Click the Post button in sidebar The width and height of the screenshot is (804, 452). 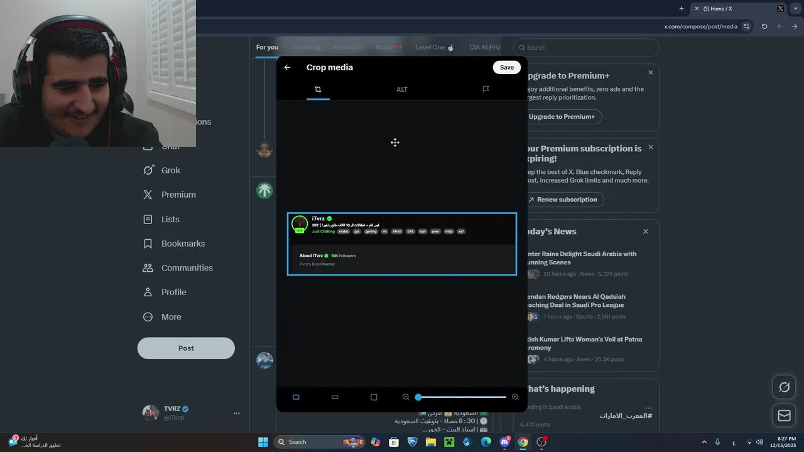[186, 348]
